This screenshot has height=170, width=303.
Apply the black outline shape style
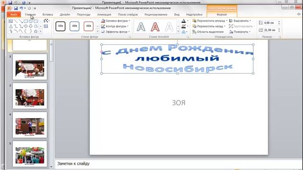click(61, 26)
